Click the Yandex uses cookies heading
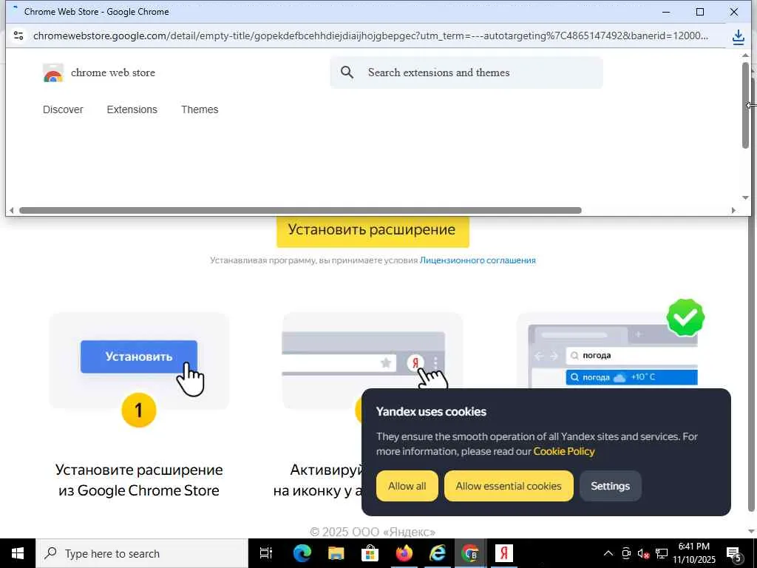Image resolution: width=757 pixels, height=568 pixels. [x=431, y=411]
